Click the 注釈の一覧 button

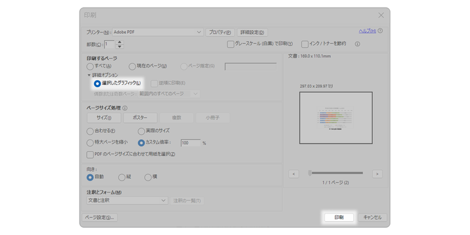(187, 201)
